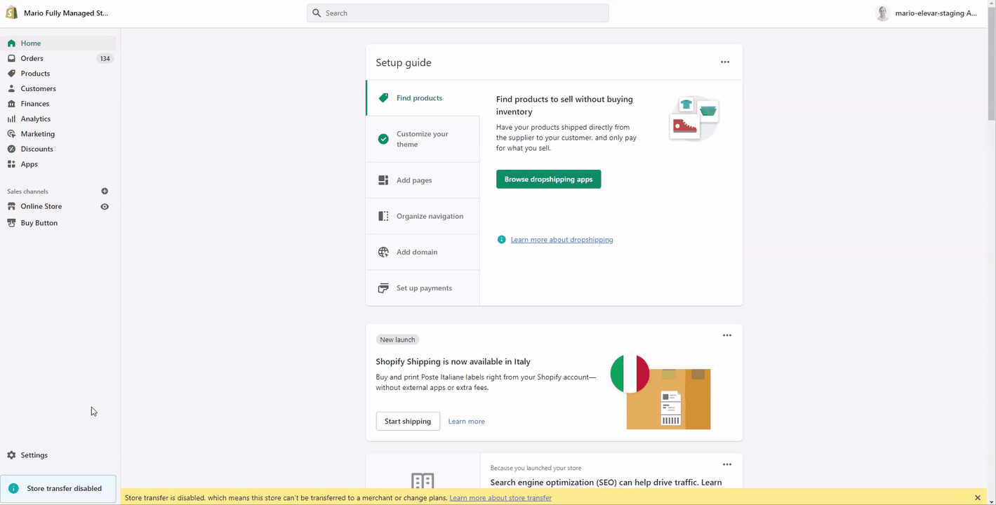Open Learn more about store transfer link
Viewport: 996px width, 505px height.
click(x=500, y=498)
